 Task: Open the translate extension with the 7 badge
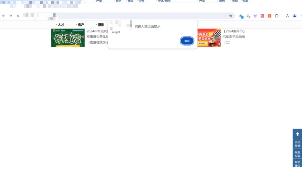coord(241,16)
